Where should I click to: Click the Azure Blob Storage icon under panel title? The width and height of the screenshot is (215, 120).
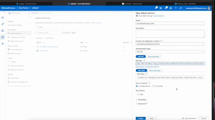(x=137, y=16)
